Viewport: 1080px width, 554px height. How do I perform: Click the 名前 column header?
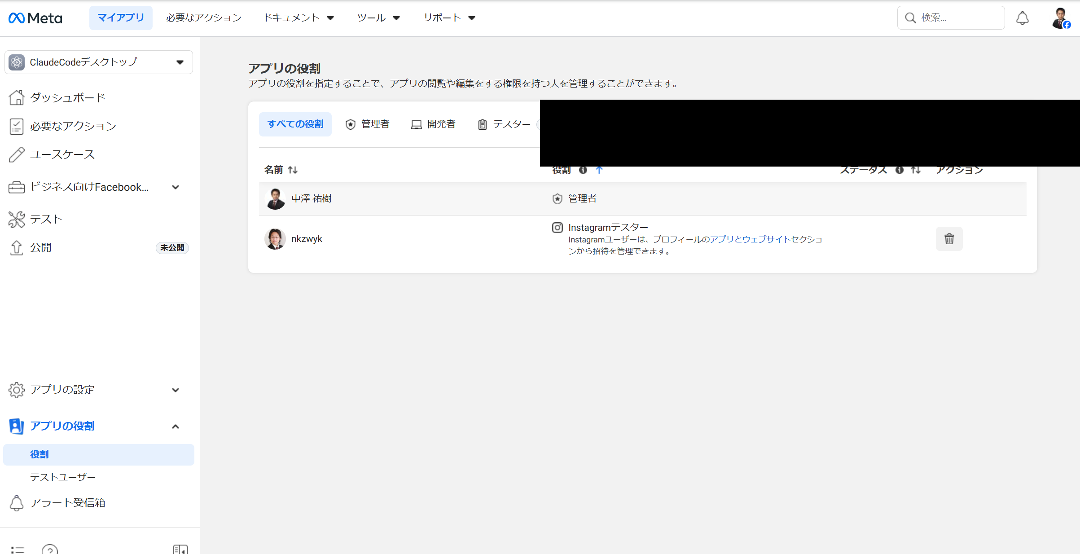(273, 170)
